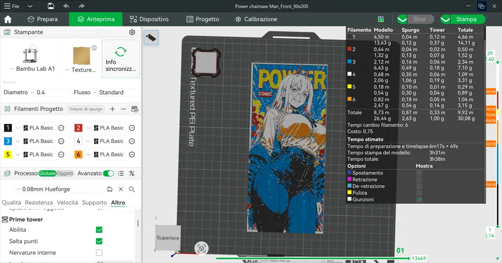The width and height of the screenshot is (502, 263).
Task: Toggle Giunzioni display checkbox
Action: (419, 199)
